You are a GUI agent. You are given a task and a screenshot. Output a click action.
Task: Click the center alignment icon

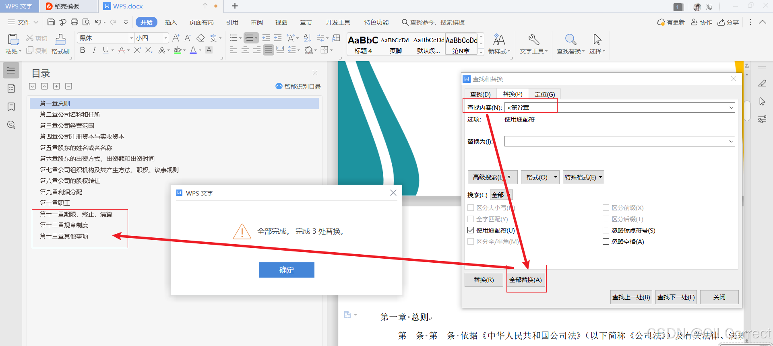tap(245, 50)
